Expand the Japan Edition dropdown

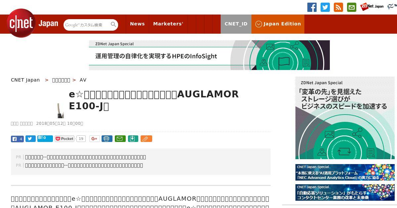click(278, 24)
